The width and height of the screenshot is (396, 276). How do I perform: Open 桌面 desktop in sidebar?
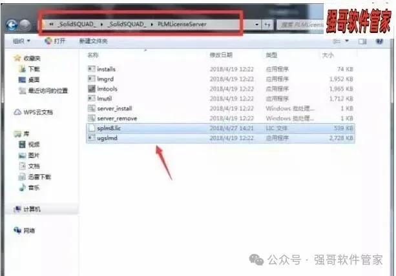(x=29, y=80)
